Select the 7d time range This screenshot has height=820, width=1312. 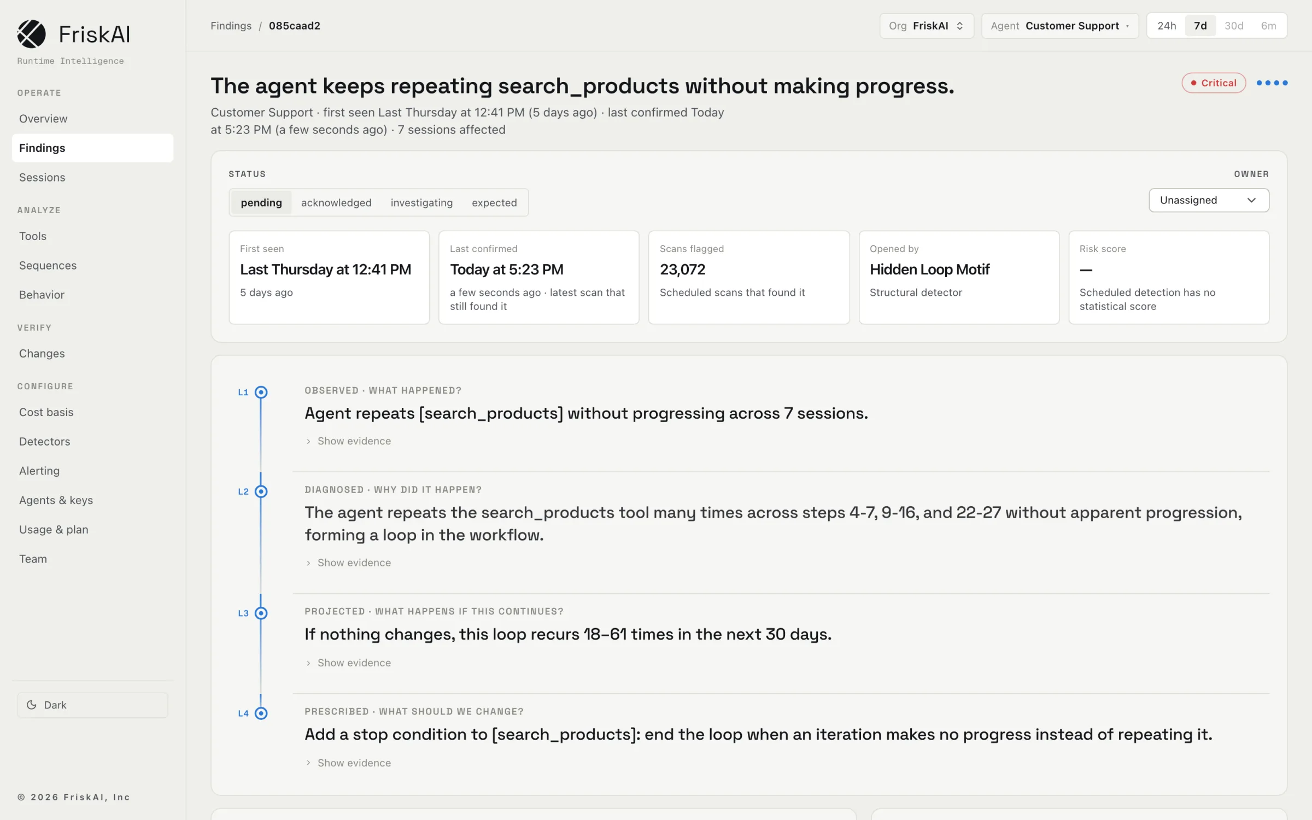[x=1200, y=26]
